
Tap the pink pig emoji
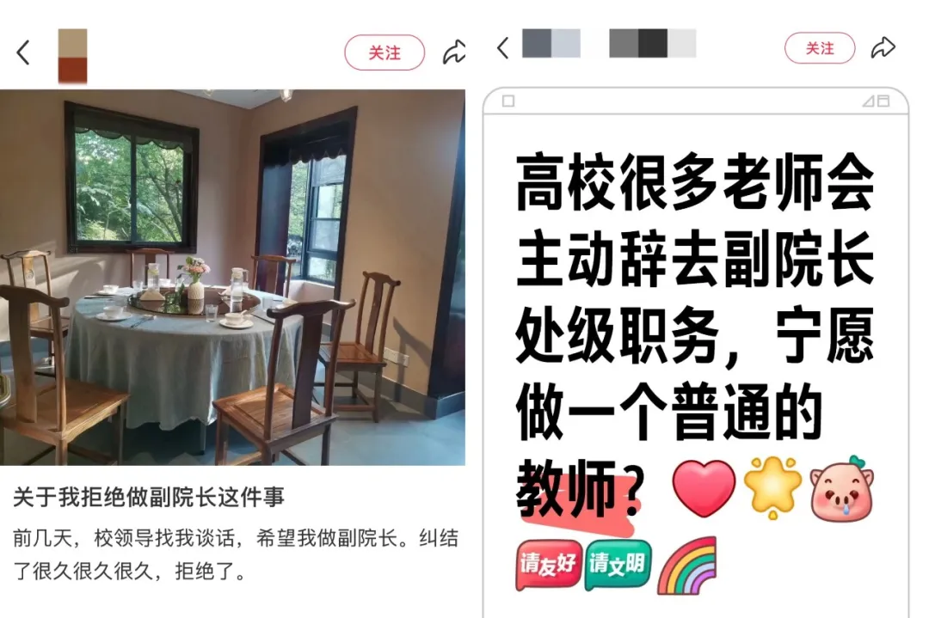[842, 489]
